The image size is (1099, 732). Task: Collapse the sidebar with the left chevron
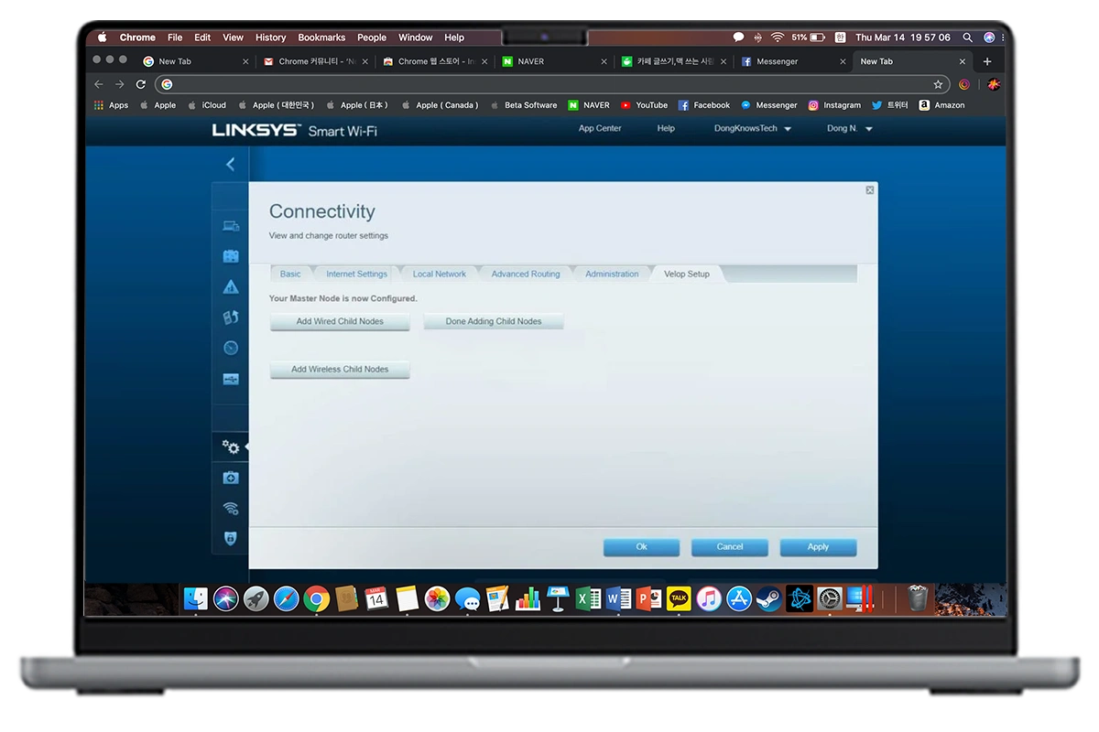point(230,164)
